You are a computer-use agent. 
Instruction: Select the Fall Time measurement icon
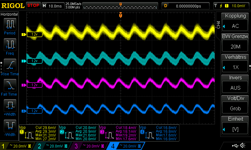click(x=10, y=85)
